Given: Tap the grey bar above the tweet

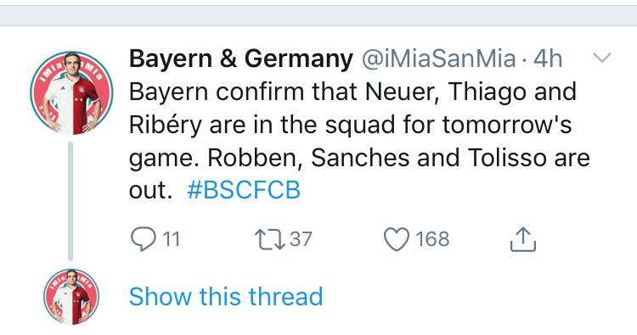Looking at the screenshot, I should click(x=318, y=16).
